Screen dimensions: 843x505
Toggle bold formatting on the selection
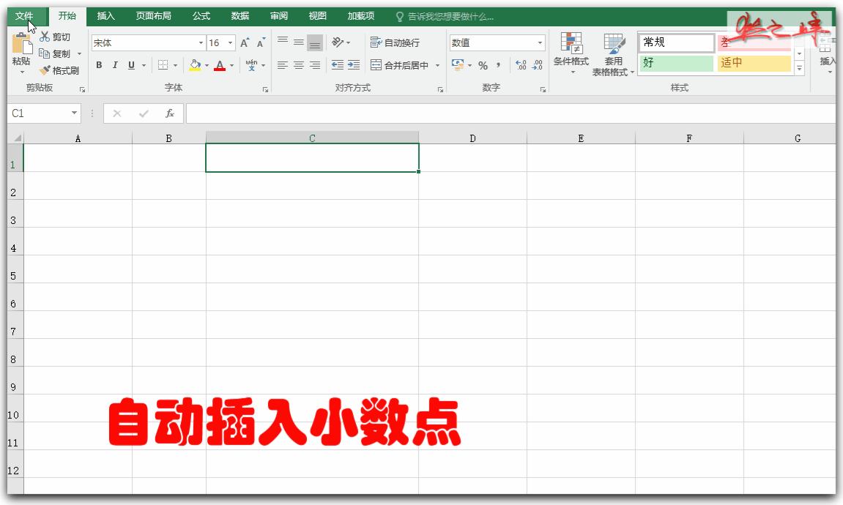98,65
